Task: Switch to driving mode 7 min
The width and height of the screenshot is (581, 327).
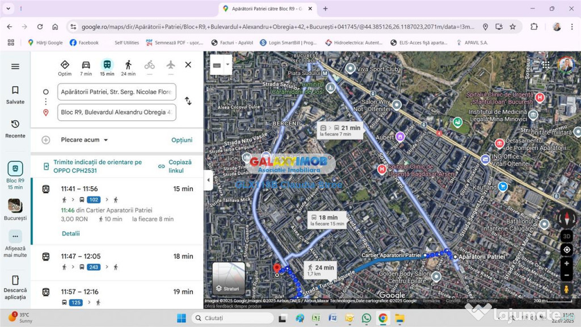Action: pos(86,68)
